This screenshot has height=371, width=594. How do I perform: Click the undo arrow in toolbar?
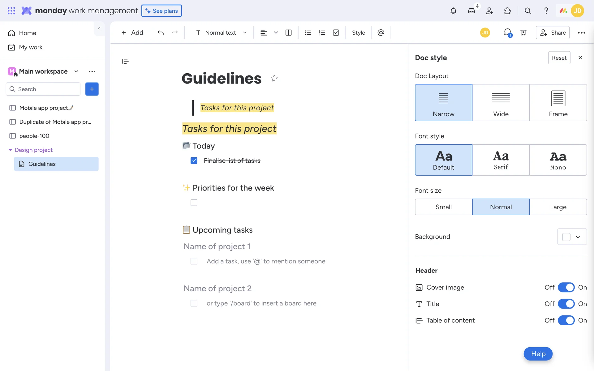tap(160, 32)
